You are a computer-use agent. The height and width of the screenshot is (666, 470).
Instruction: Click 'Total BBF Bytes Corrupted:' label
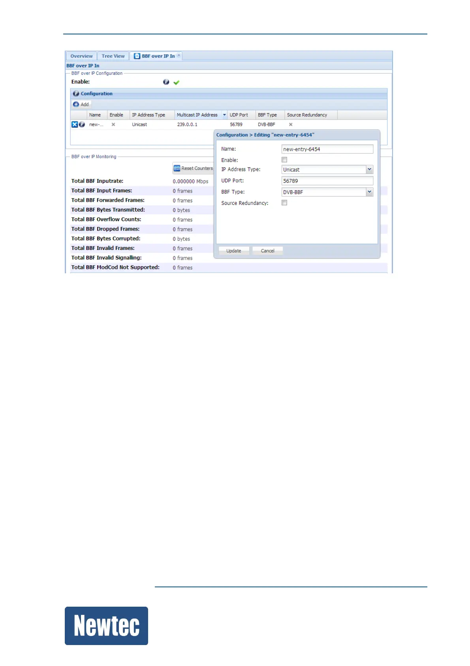click(x=106, y=238)
